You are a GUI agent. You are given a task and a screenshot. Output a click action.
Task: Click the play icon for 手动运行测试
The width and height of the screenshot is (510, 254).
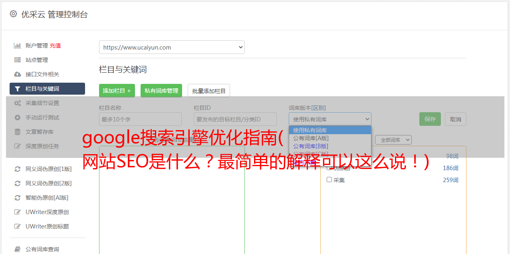[17, 117]
